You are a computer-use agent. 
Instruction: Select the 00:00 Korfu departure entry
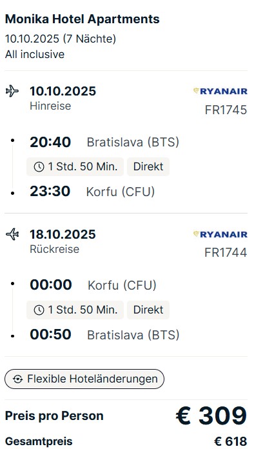93,285
